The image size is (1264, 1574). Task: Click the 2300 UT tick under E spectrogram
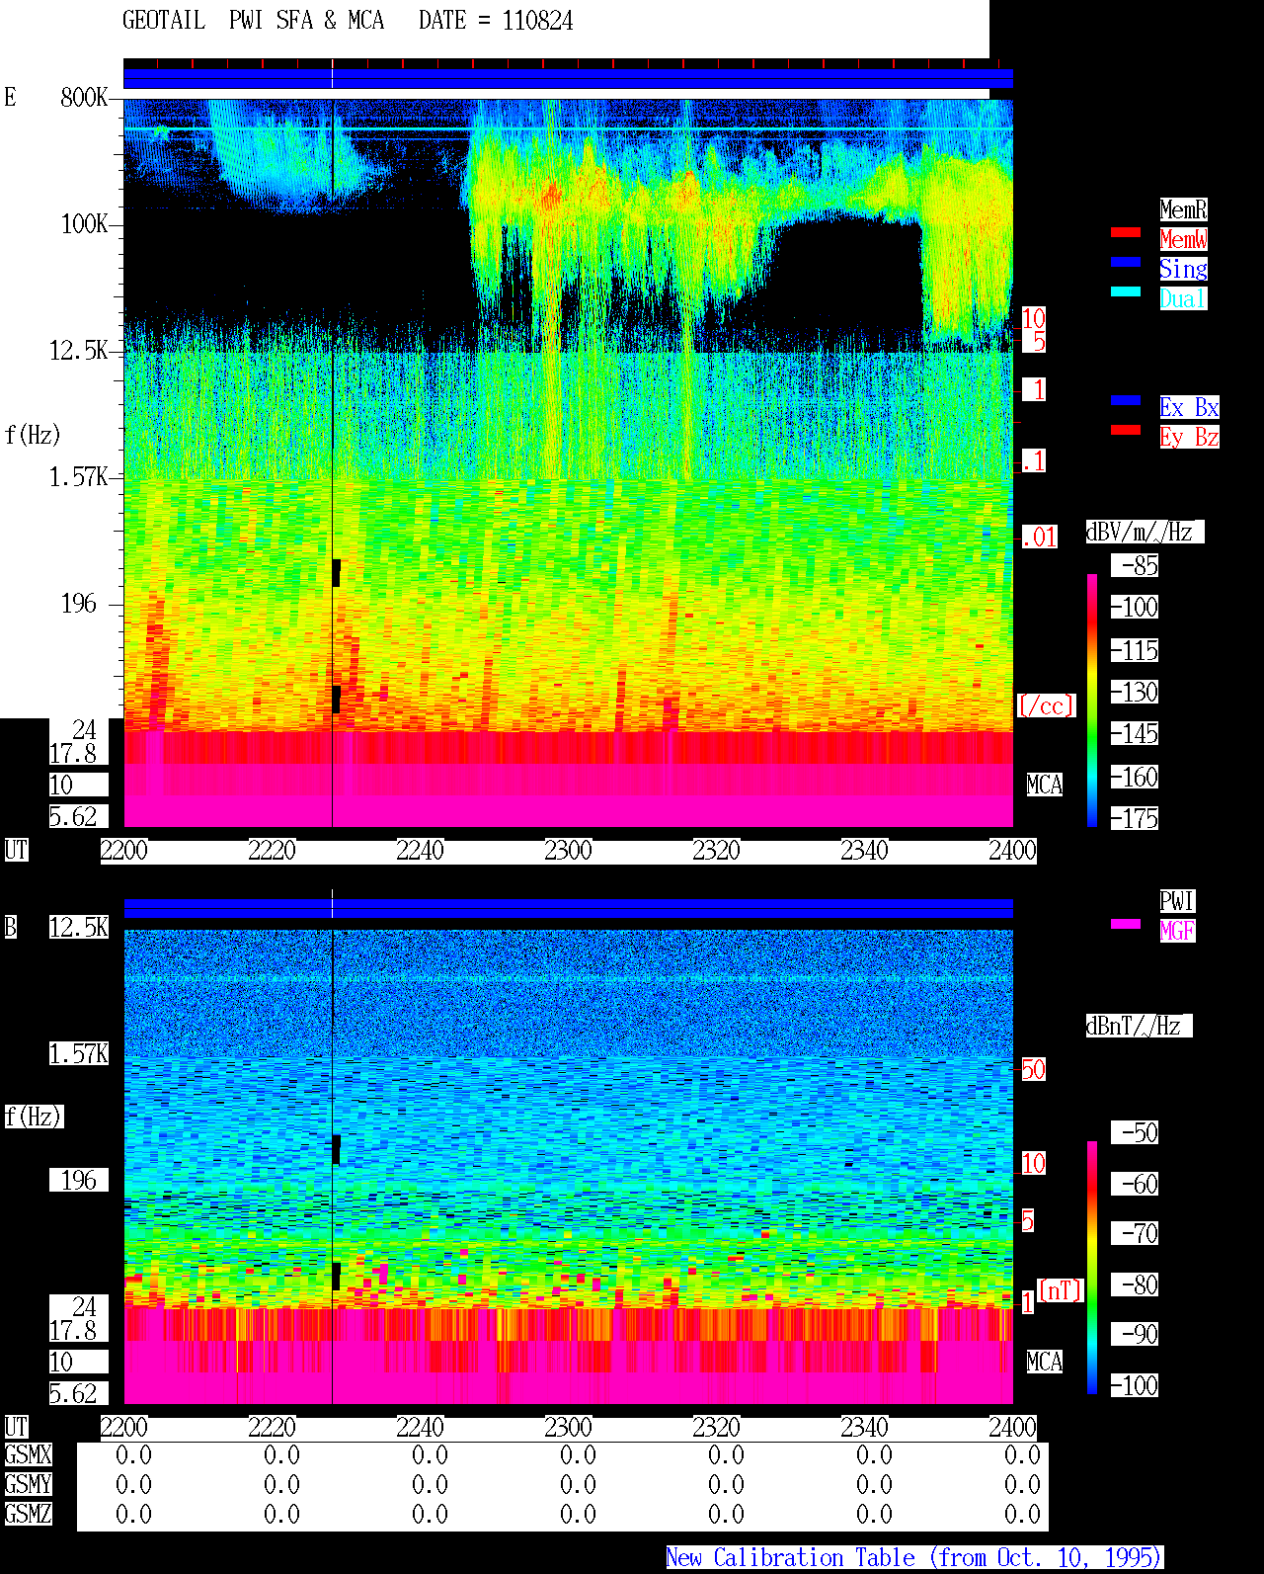[568, 851]
